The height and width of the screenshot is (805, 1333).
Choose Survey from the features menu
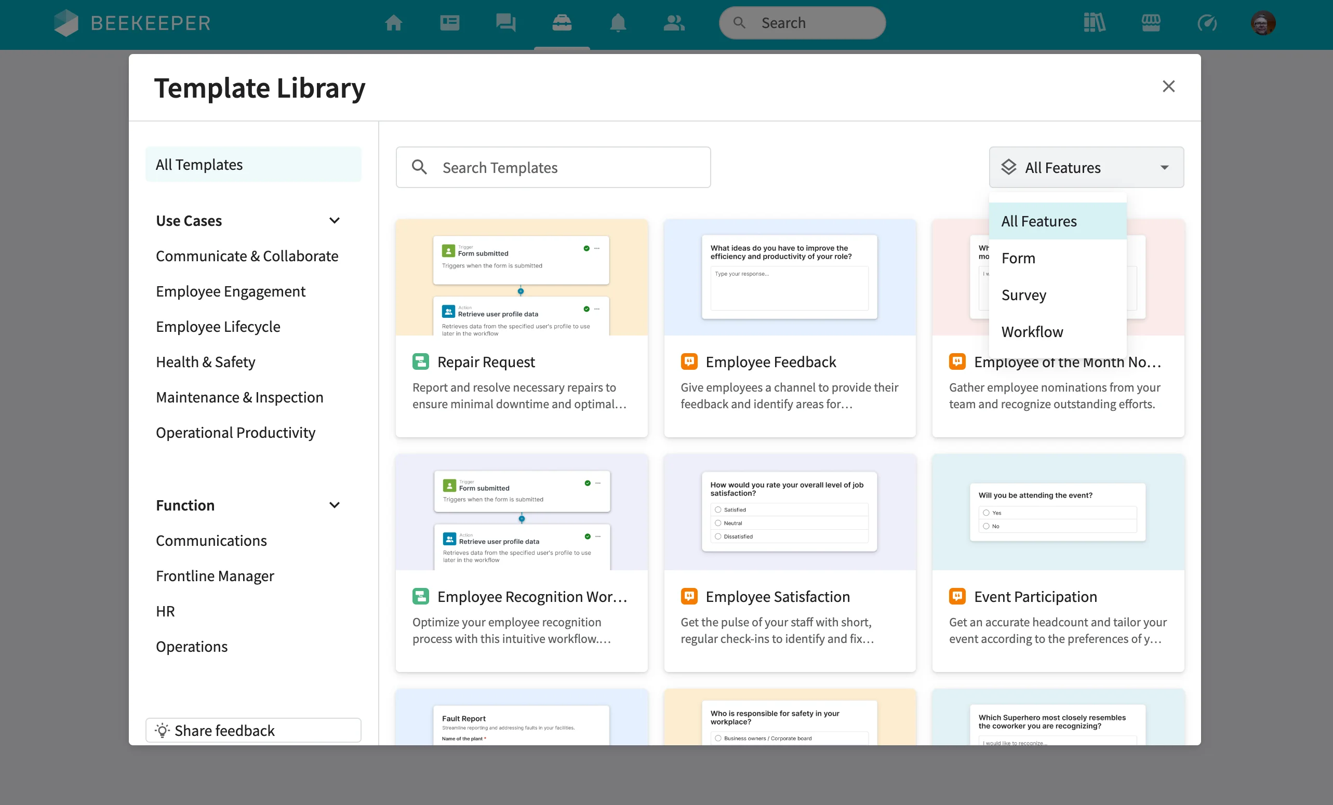[1023, 295]
